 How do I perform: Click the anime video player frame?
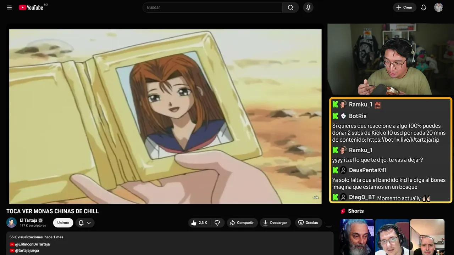[x=165, y=116]
